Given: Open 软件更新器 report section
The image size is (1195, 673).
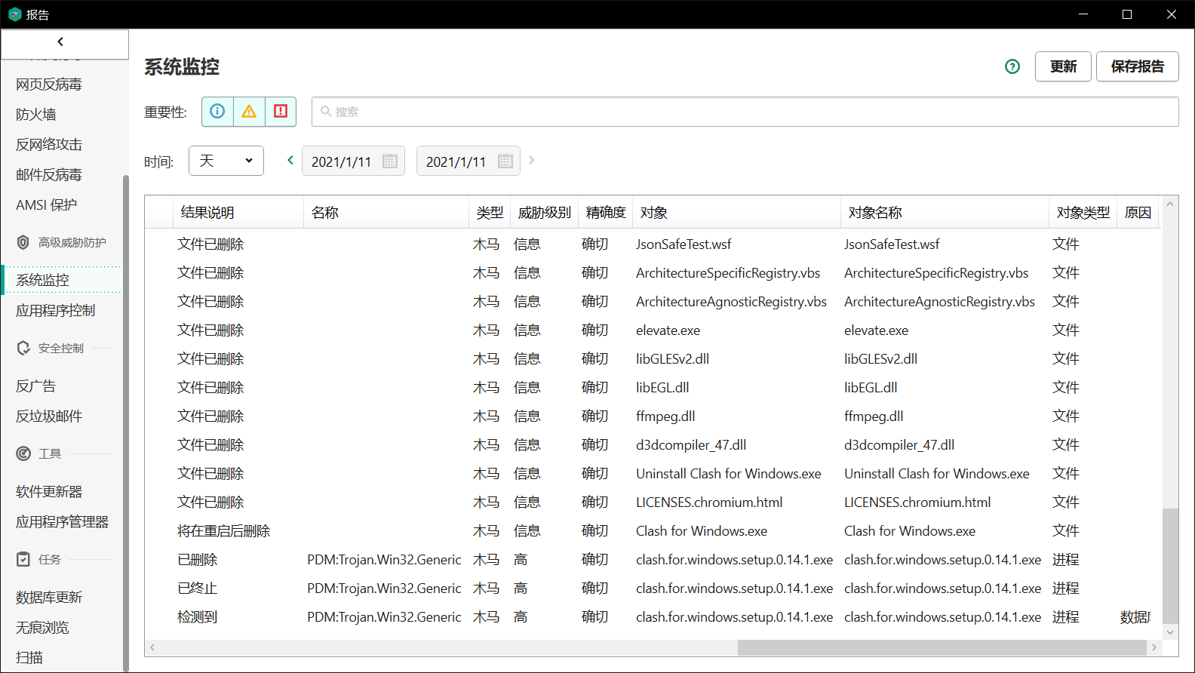Looking at the screenshot, I should coord(49,492).
